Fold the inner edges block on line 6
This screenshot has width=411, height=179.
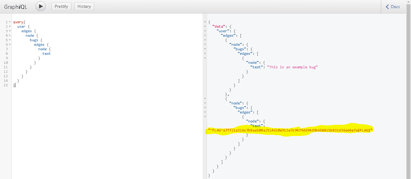(10, 45)
